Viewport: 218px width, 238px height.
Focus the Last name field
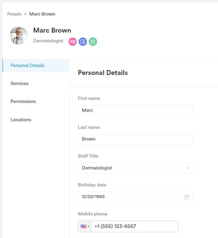(x=135, y=139)
